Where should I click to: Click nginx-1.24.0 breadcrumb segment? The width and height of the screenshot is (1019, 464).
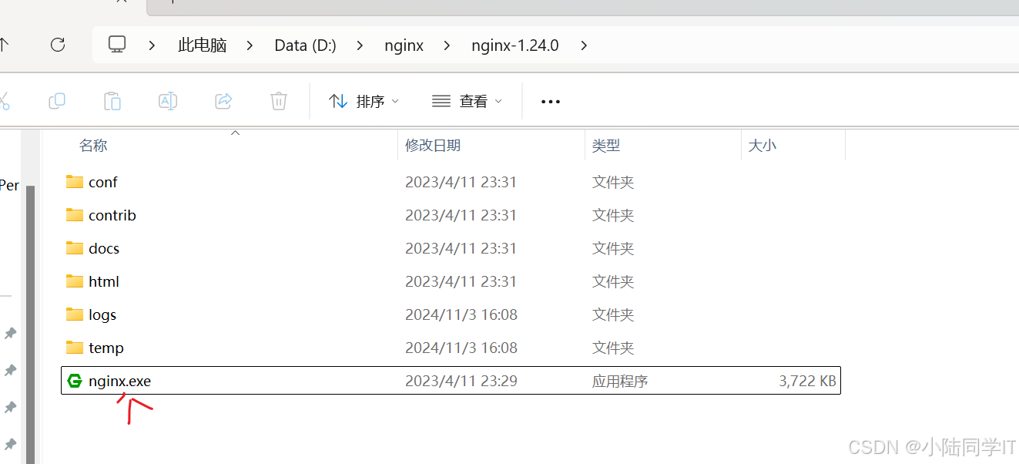(x=515, y=45)
